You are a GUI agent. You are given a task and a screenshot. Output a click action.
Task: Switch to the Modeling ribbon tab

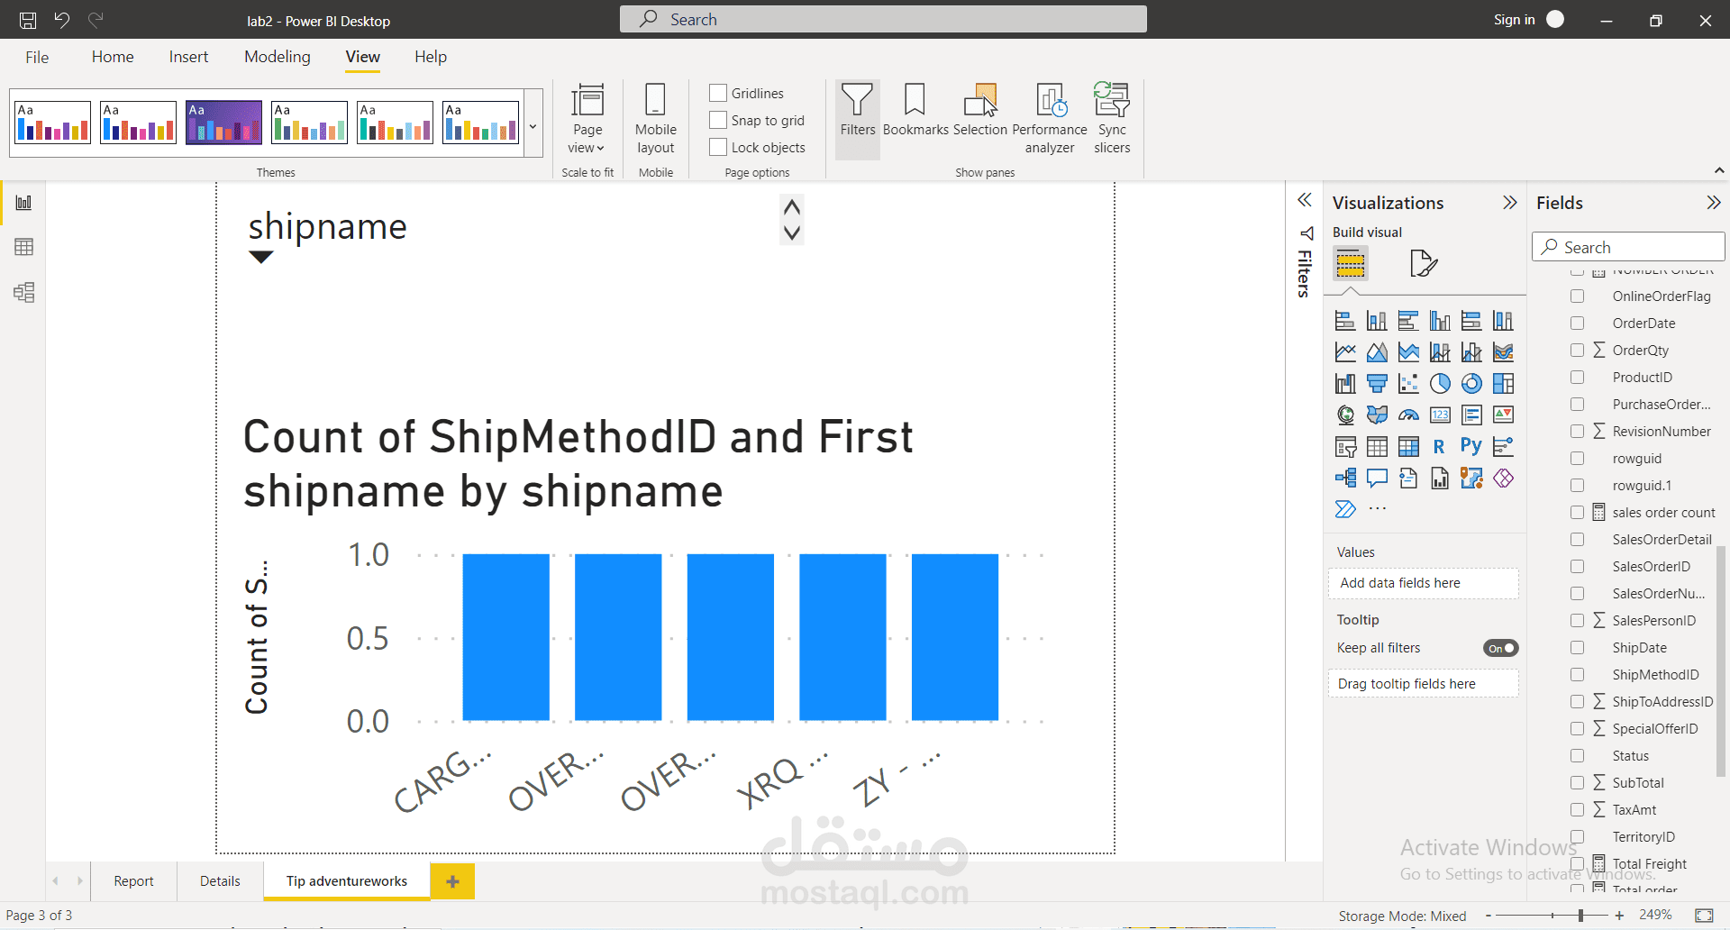[277, 56]
